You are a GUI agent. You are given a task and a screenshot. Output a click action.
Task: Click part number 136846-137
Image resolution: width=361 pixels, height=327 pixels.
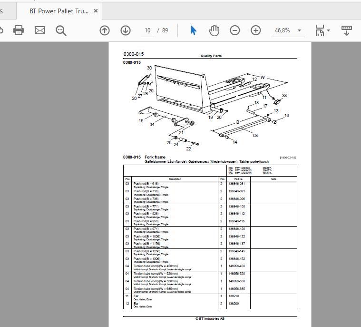[236, 243]
